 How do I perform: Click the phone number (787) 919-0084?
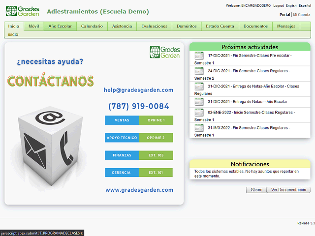(x=139, y=106)
